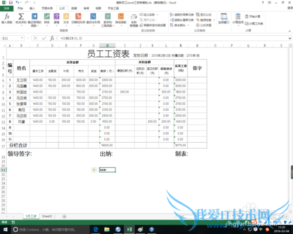Image resolution: width=293 pixels, height=234 pixels.
Task: Switch to the Home tab
Action: pyautogui.click(x=20, y=8)
